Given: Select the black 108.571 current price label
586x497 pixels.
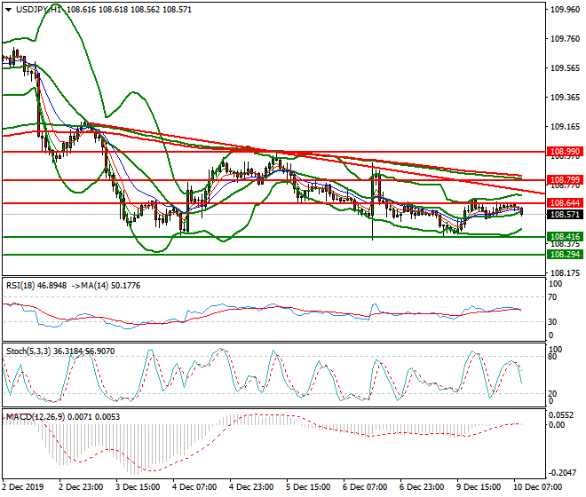Looking at the screenshot, I should coord(565,215).
